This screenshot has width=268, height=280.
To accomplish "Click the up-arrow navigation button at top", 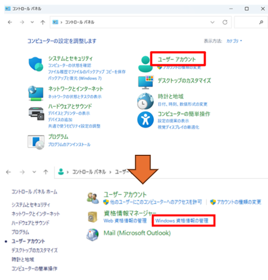I will [43, 22].
